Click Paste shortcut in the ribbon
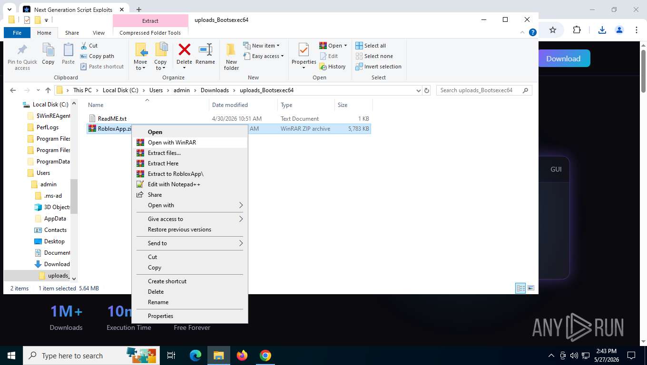 click(102, 67)
